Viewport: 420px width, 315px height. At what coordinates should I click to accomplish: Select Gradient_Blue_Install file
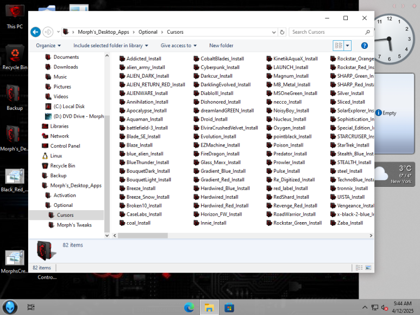pos(223,171)
